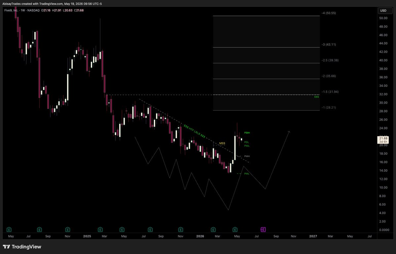Click the purple upcoming earnings E marker
The width and height of the screenshot is (396, 254).
click(263, 229)
